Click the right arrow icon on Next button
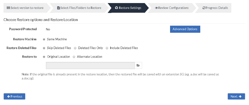The width and height of the screenshot is (249, 105). point(240,96)
